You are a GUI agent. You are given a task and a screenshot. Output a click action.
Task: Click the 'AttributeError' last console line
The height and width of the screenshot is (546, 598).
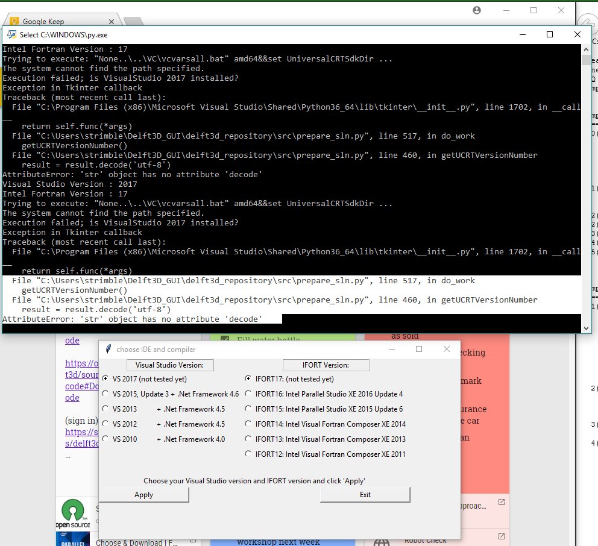click(133, 319)
